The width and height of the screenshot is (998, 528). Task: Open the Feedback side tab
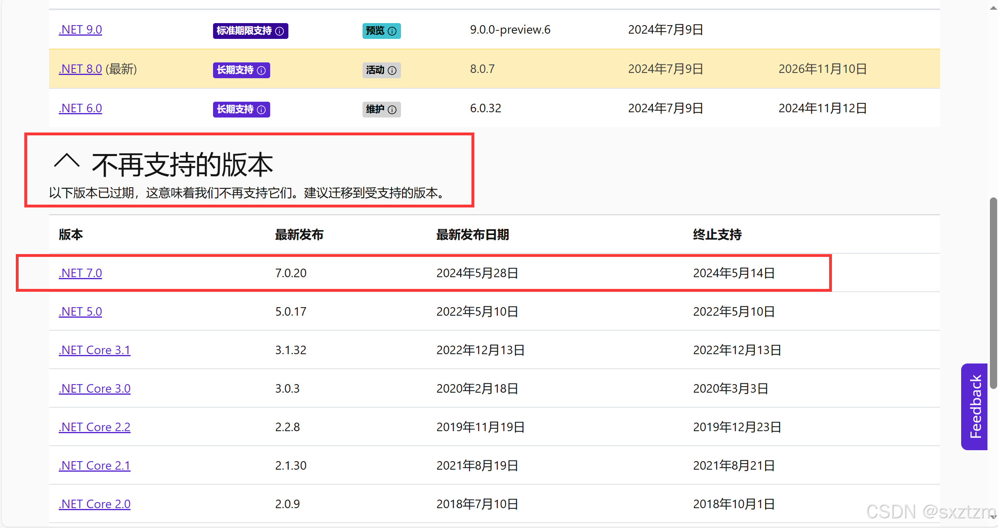[x=974, y=406]
